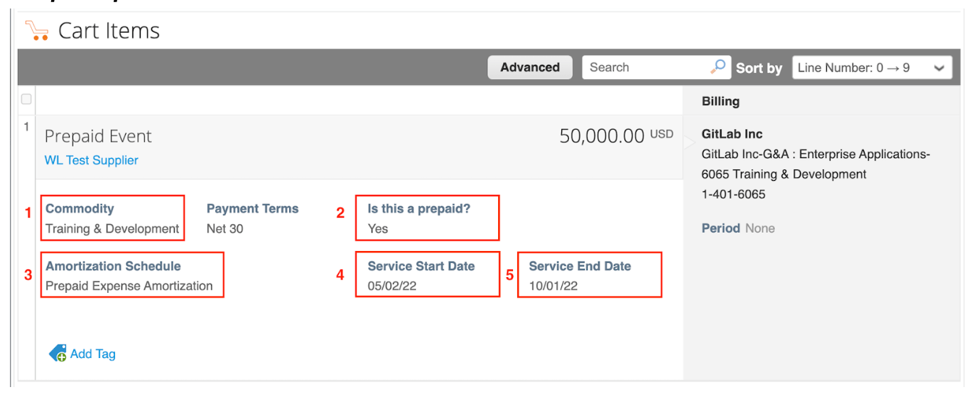This screenshot has height=397, width=979.
Task: Click the 05/02/22 start date
Action: 392,286
